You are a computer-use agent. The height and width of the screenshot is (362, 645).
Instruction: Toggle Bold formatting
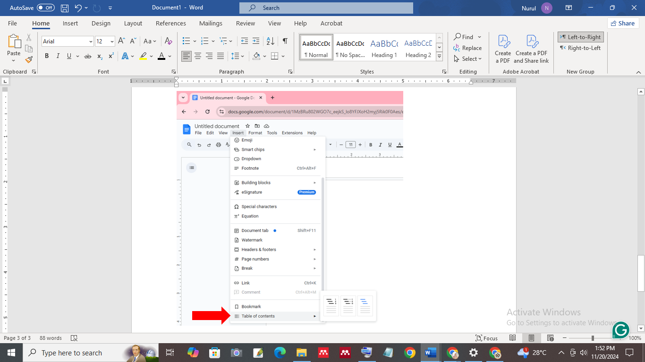pyautogui.click(x=47, y=56)
